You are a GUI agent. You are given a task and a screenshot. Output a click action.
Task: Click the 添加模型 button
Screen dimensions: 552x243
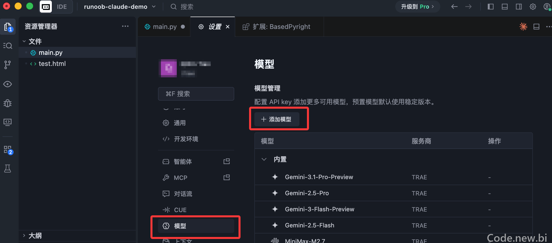point(277,119)
